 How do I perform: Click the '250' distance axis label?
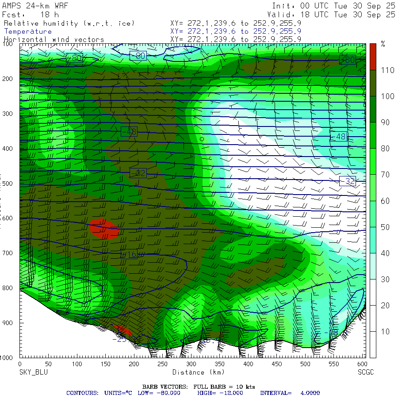point(162,364)
